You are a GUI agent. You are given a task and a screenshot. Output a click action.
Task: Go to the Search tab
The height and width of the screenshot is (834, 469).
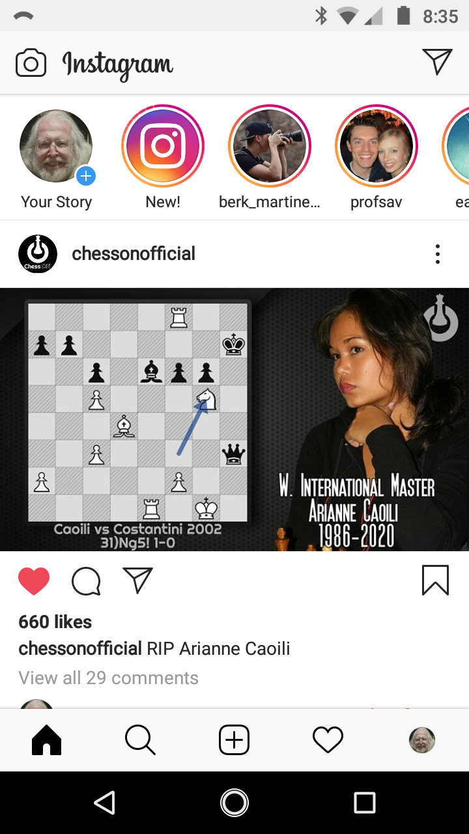click(x=140, y=740)
